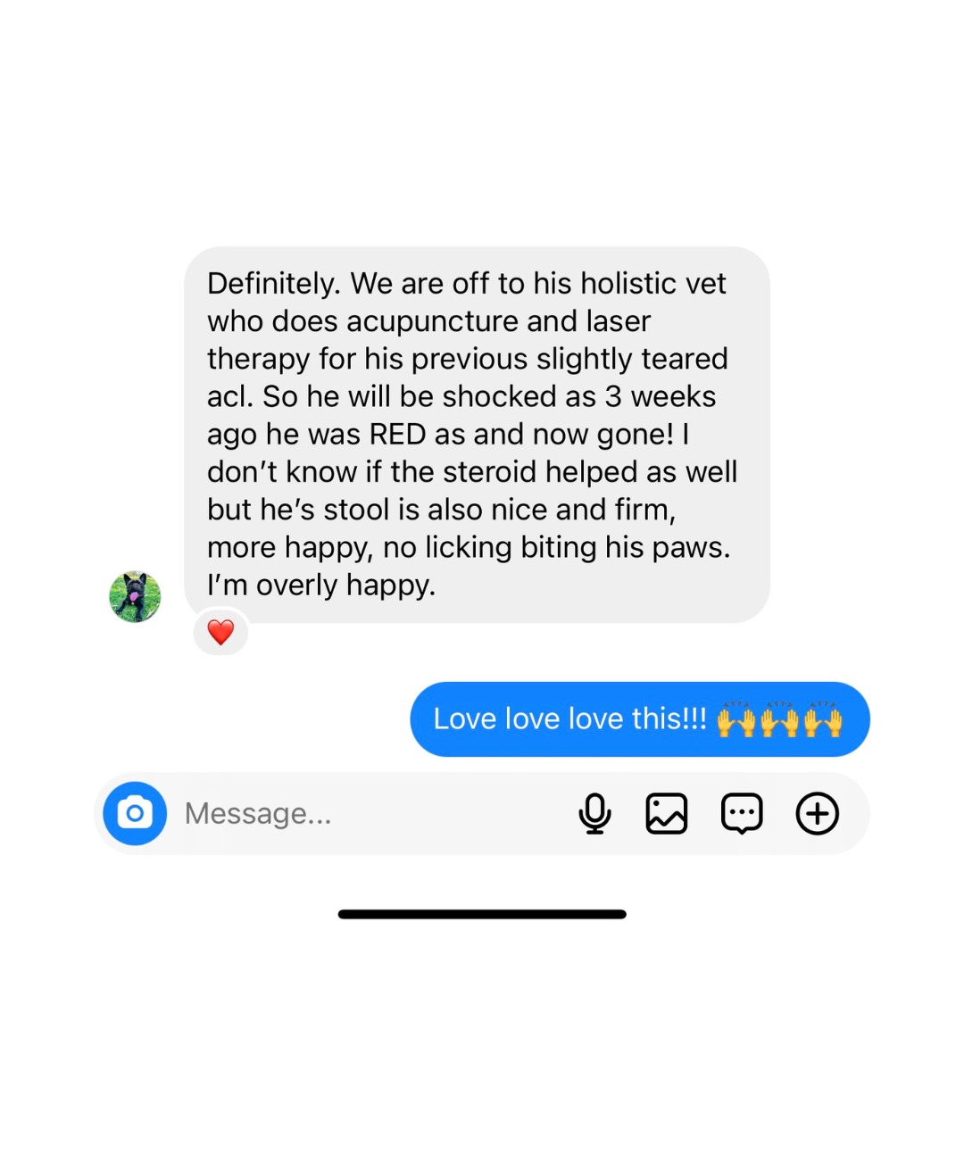
Task: Open the photo gallery picker icon
Action: click(x=667, y=813)
